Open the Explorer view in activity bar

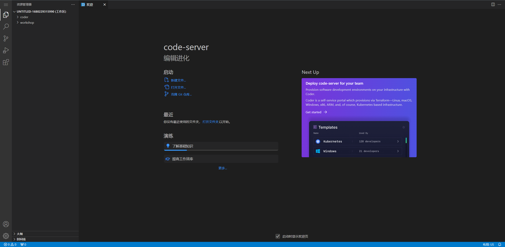(x=6, y=15)
